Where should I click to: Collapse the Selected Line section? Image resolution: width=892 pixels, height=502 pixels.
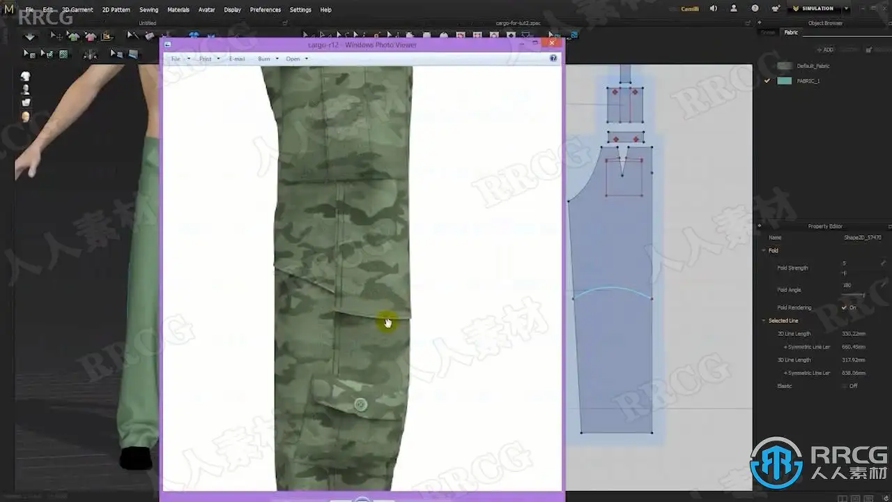click(764, 321)
